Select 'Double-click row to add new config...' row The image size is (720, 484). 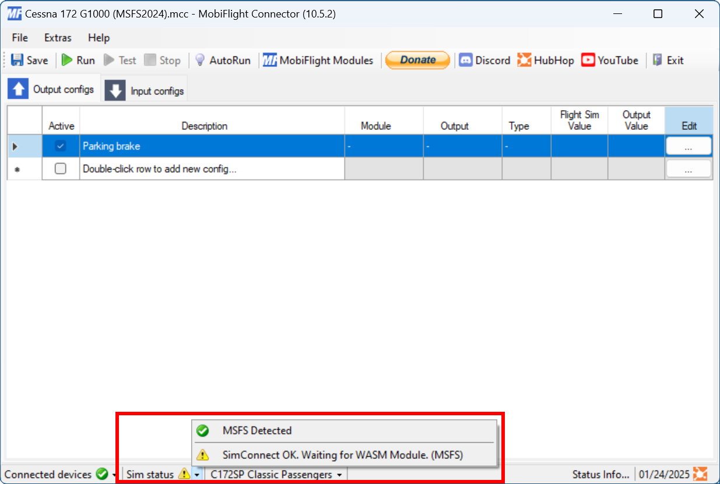coord(212,169)
